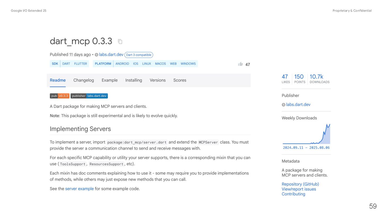This screenshot has width=382, height=215.
Task: Open the Scores tab
Action: coord(180,80)
